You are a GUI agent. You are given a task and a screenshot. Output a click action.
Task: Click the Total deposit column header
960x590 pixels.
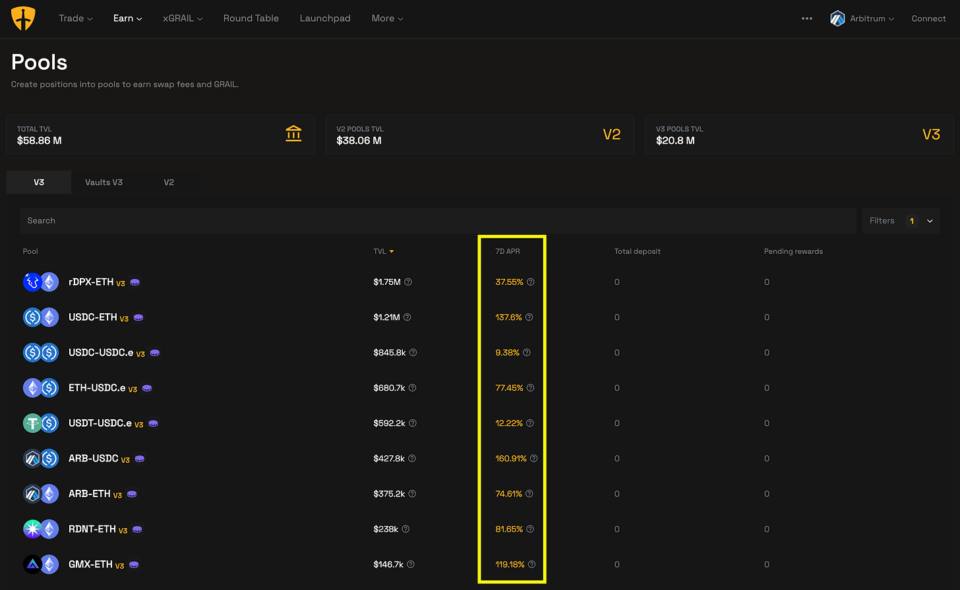[x=637, y=251]
